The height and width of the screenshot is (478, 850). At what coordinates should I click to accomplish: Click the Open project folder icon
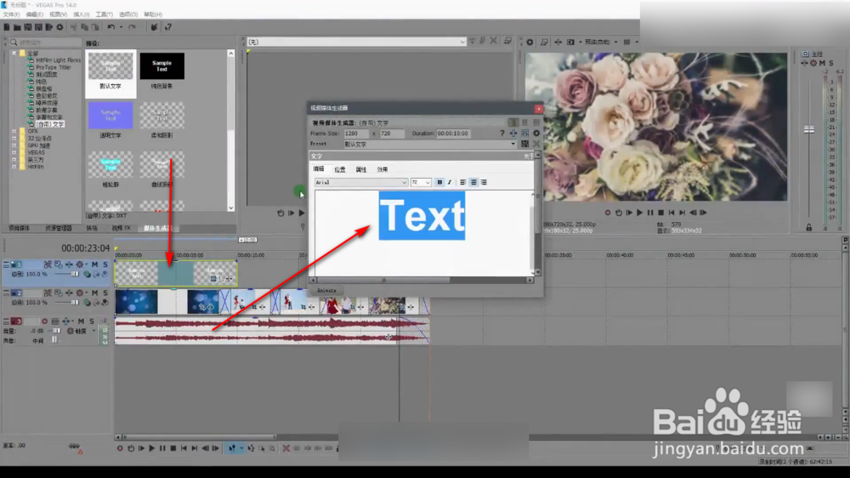(17, 27)
